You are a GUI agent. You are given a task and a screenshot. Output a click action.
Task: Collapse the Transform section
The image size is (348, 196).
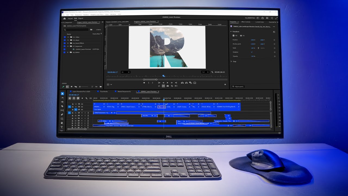[x=231, y=32]
